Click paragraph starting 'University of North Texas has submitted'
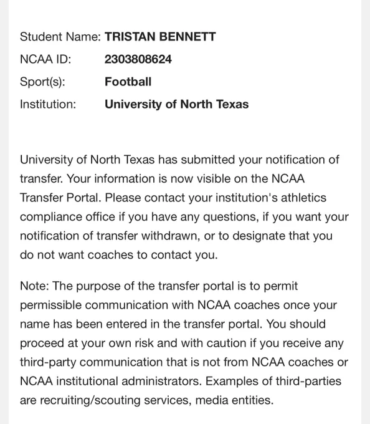 [x=184, y=207]
